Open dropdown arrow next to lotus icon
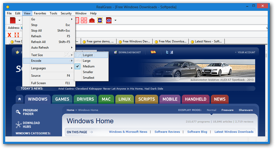275x149 pixels. (115, 20)
